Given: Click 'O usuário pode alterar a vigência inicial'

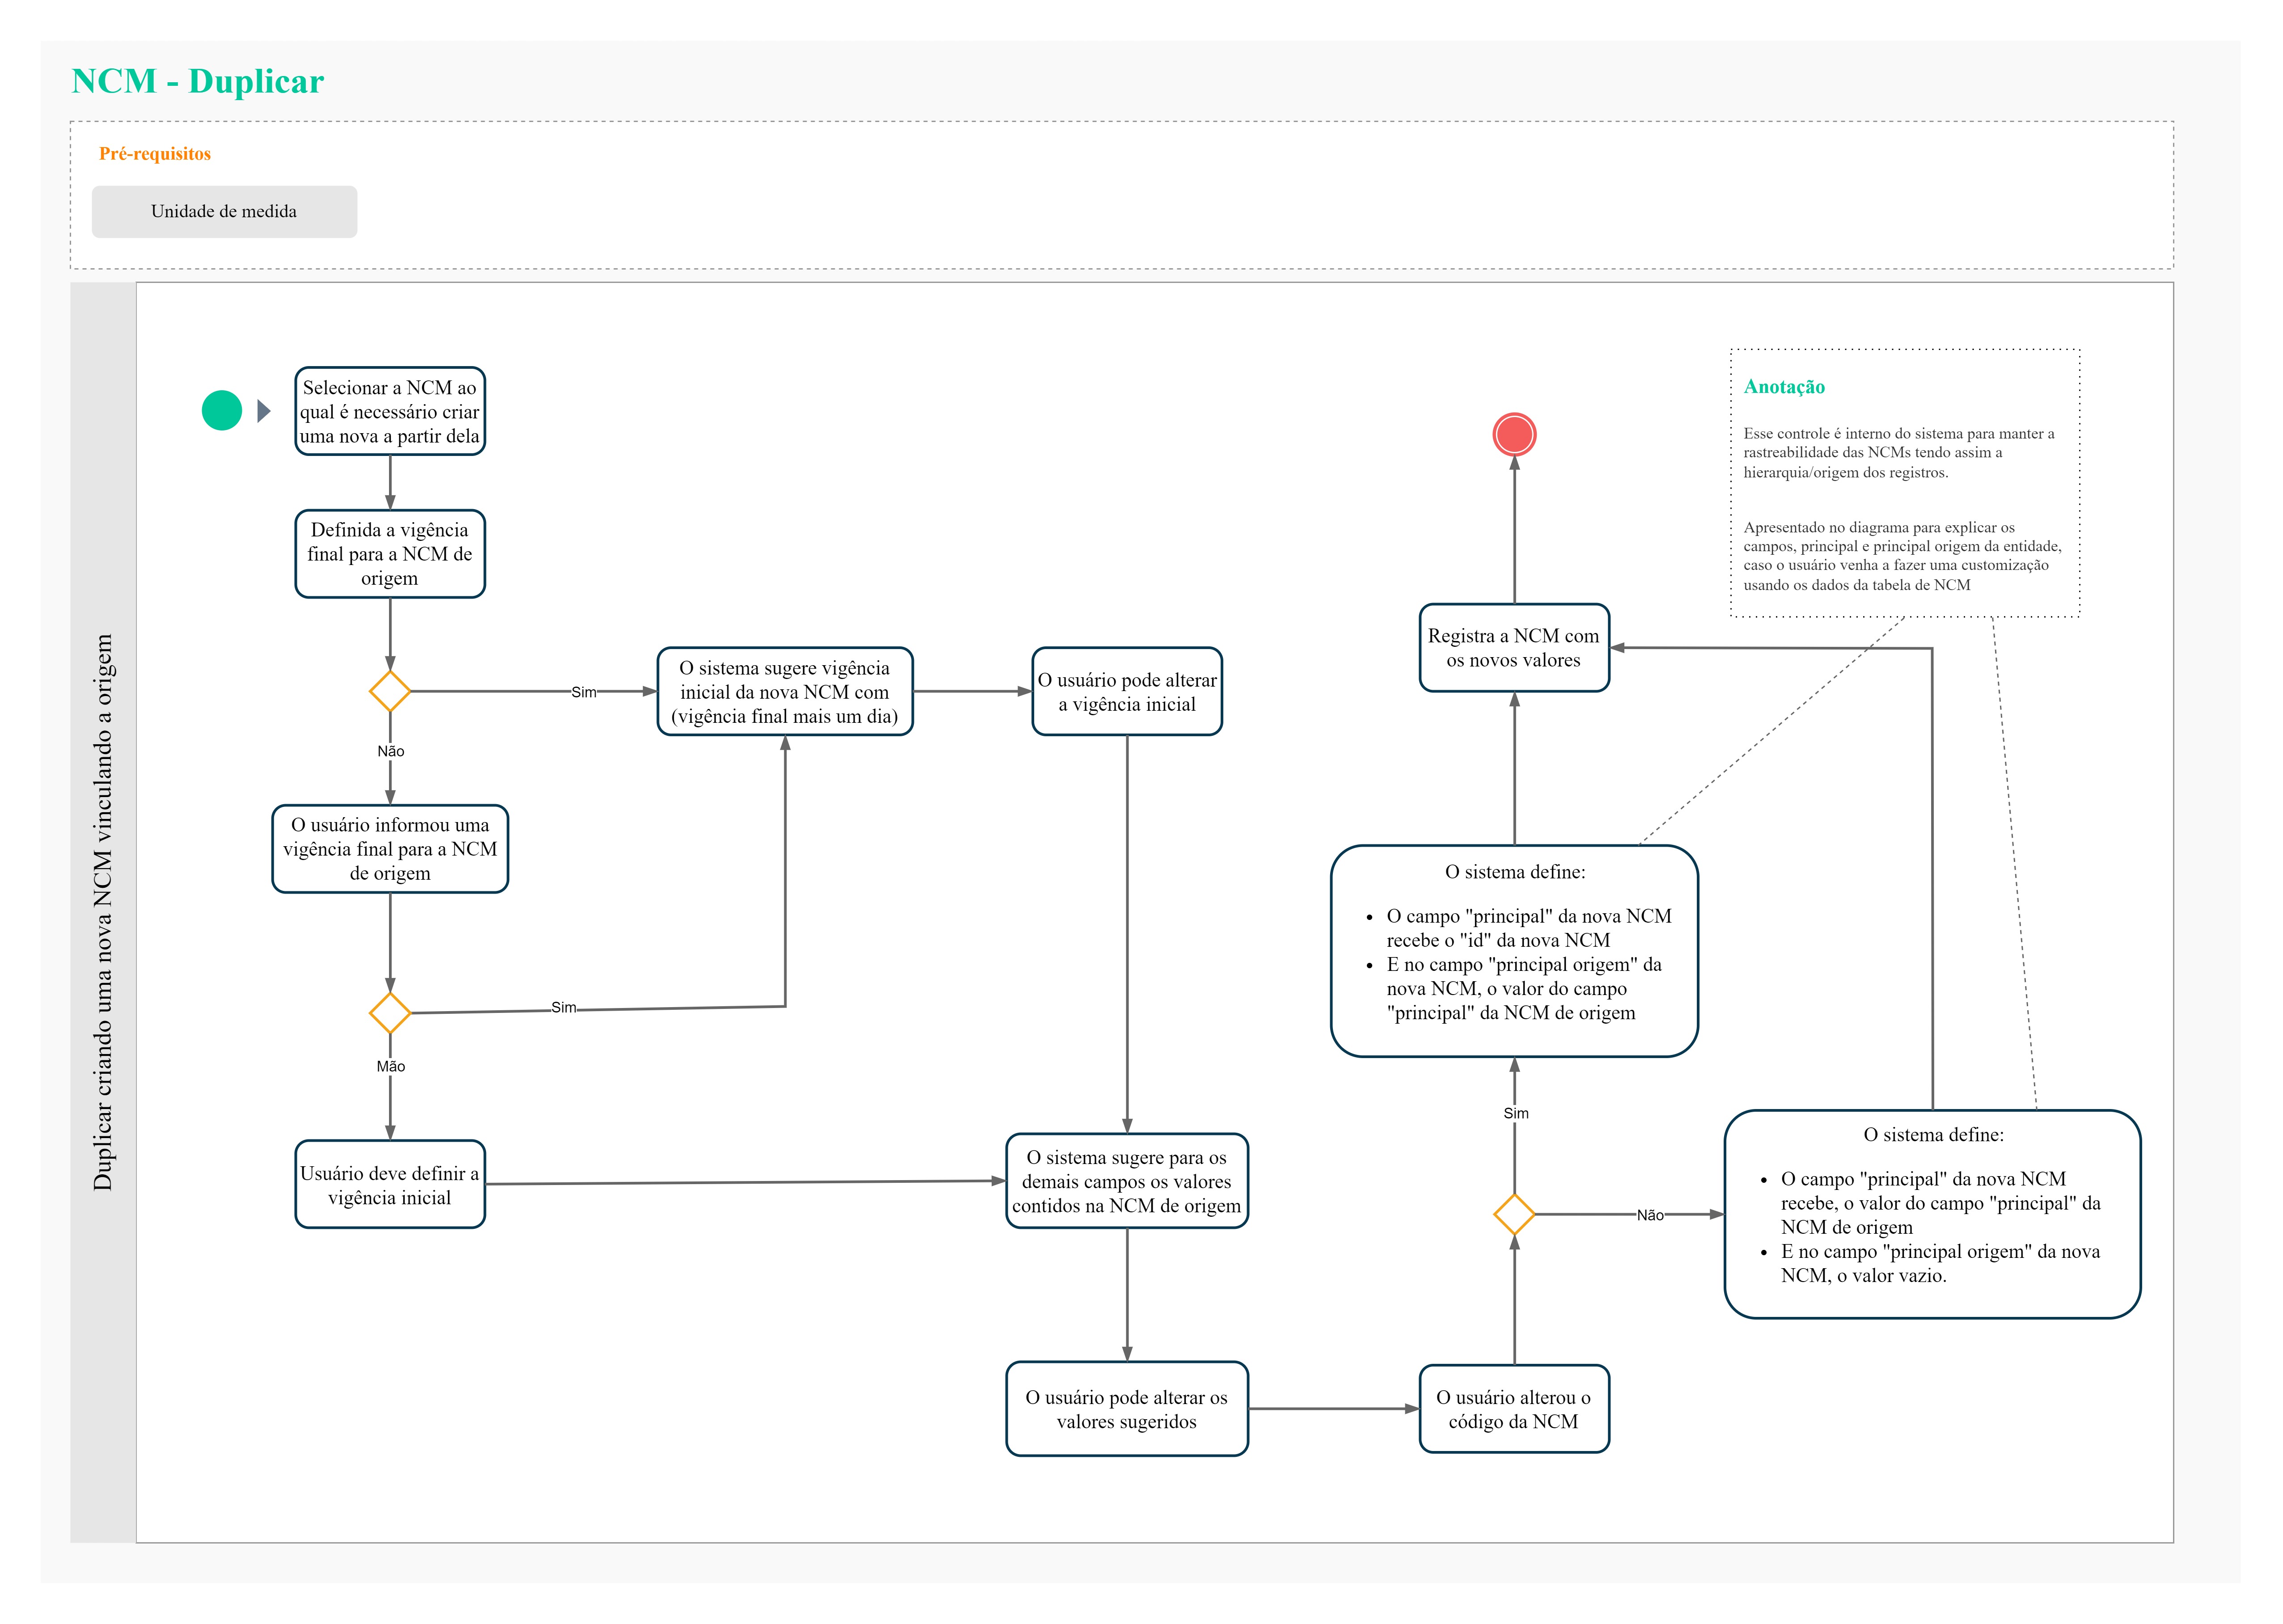Looking at the screenshot, I should [1127, 691].
